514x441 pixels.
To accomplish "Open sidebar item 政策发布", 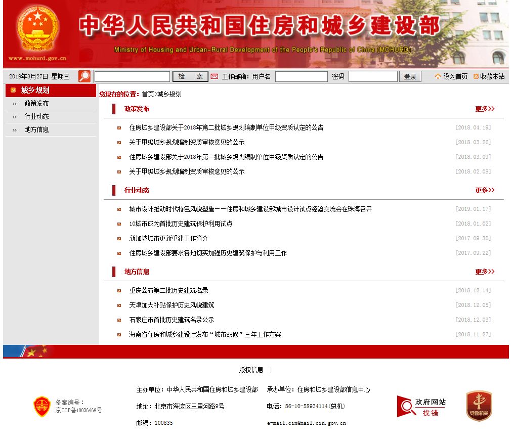I will pos(36,104).
